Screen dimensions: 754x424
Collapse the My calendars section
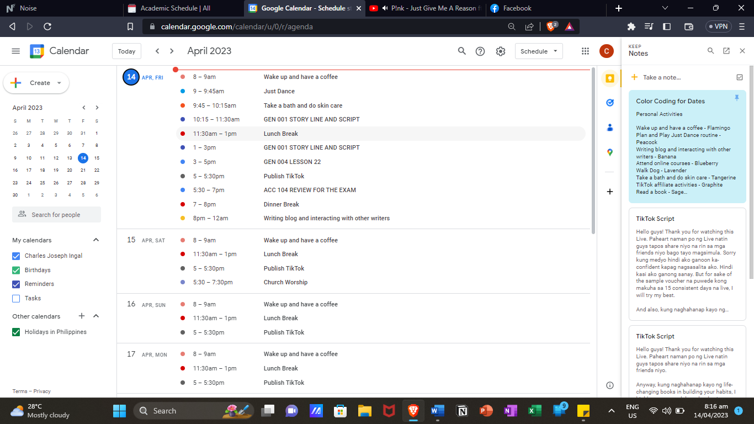pos(96,240)
